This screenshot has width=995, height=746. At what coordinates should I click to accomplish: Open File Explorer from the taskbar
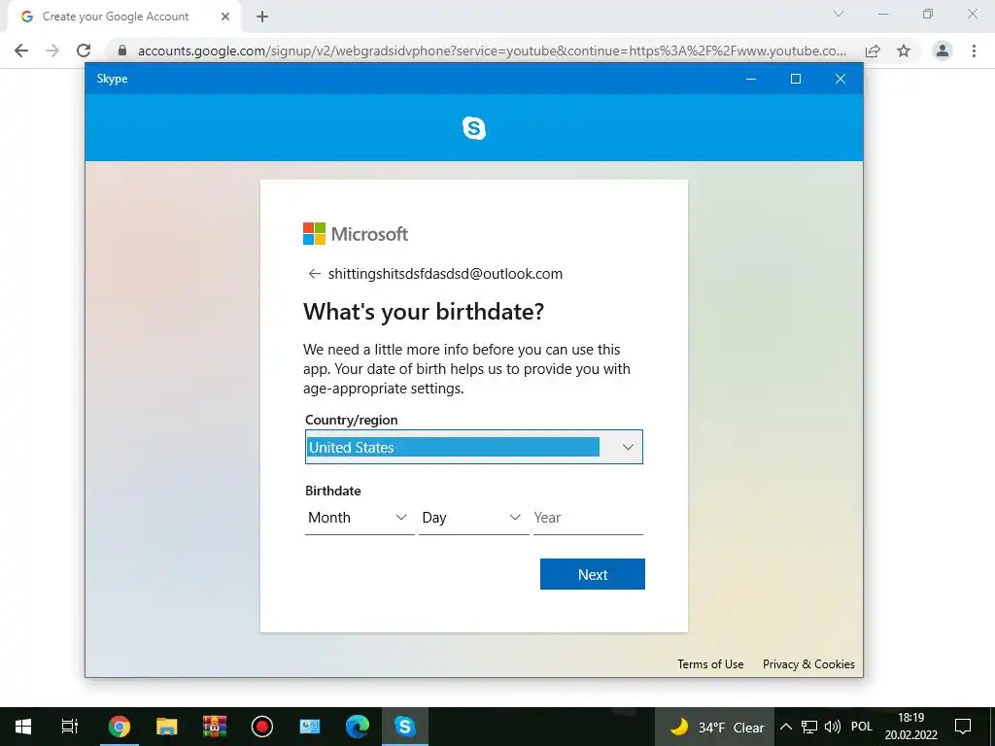pyautogui.click(x=166, y=727)
